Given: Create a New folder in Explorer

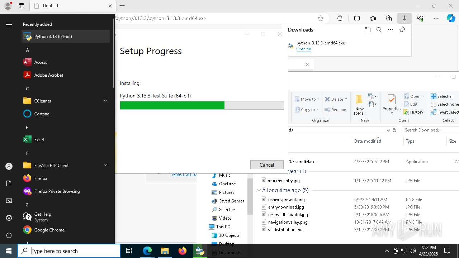Looking at the screenshot, I should 359,104.
